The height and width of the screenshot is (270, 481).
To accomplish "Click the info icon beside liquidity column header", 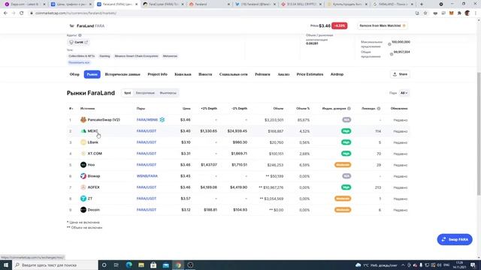I will point(379,108).
